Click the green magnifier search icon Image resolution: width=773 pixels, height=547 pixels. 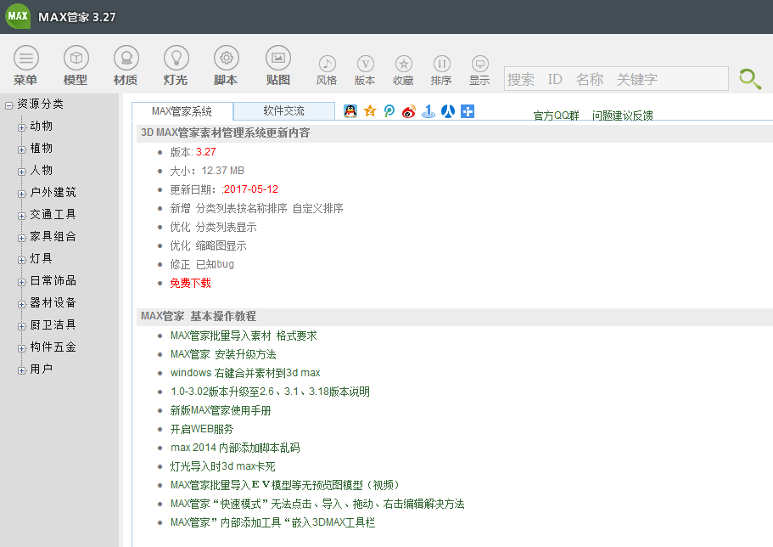coord(750,78)
